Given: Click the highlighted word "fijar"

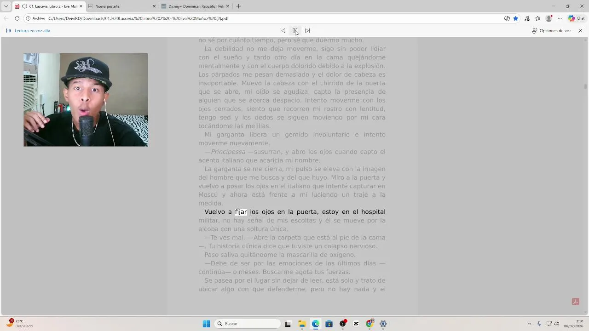Looking at the screenshot, I should tap(241, 212).
